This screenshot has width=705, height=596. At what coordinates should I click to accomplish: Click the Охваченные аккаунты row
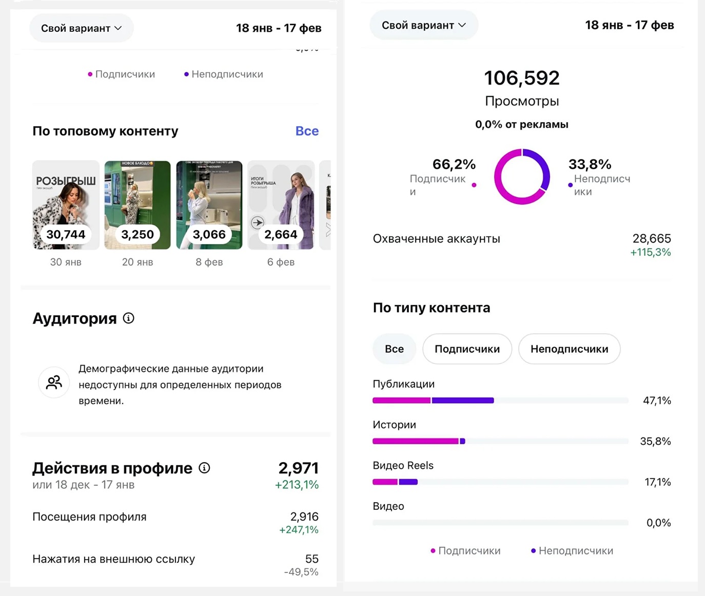click(x=521, y=245)
